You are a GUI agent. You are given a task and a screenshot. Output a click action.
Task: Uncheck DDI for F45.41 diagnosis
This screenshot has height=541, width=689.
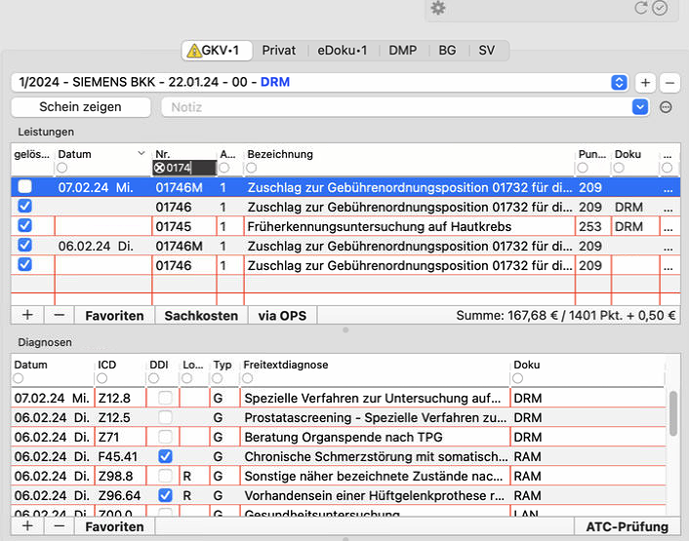click(165, 456)
